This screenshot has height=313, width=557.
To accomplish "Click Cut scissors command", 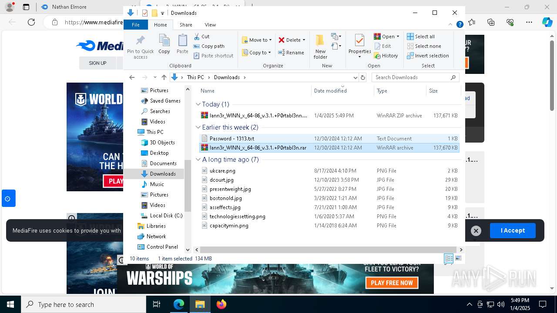I will click(x=201, y=37).
